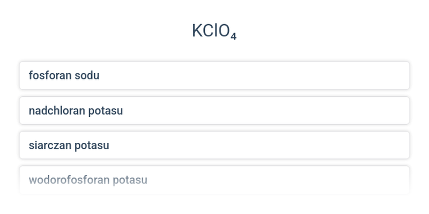Click the text "siarczan potasu"
Viewport: 429px width, 214px height.
69,145
